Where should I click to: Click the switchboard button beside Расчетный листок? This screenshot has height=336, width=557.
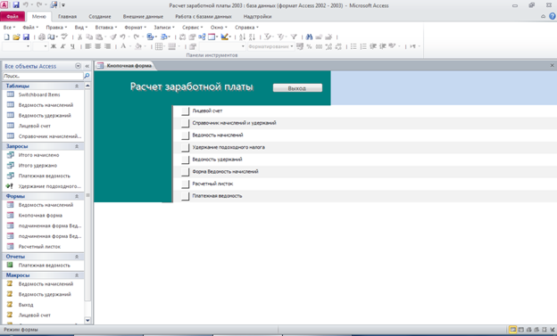coord(185,184)
